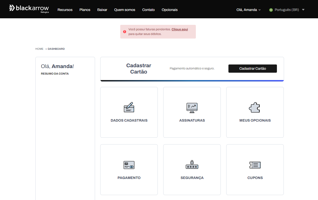Image resolution: width=318 pixels, height=200 pixels.
Task: Open the Português (BR) language selector
Action: point(287,10)
